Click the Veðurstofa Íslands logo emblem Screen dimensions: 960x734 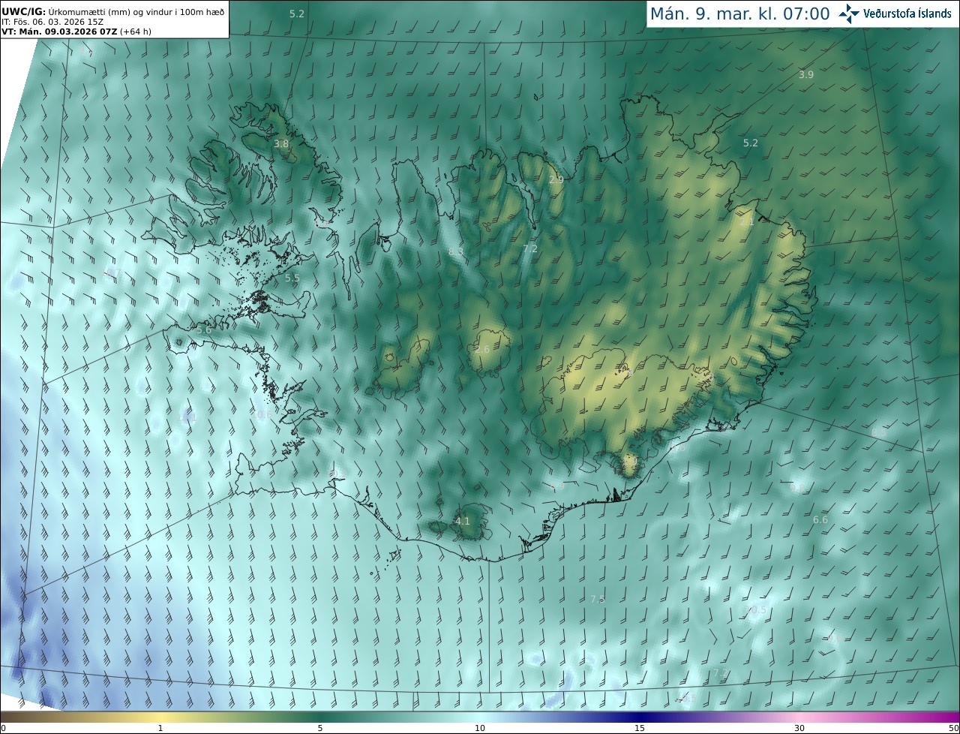point(849,14)
